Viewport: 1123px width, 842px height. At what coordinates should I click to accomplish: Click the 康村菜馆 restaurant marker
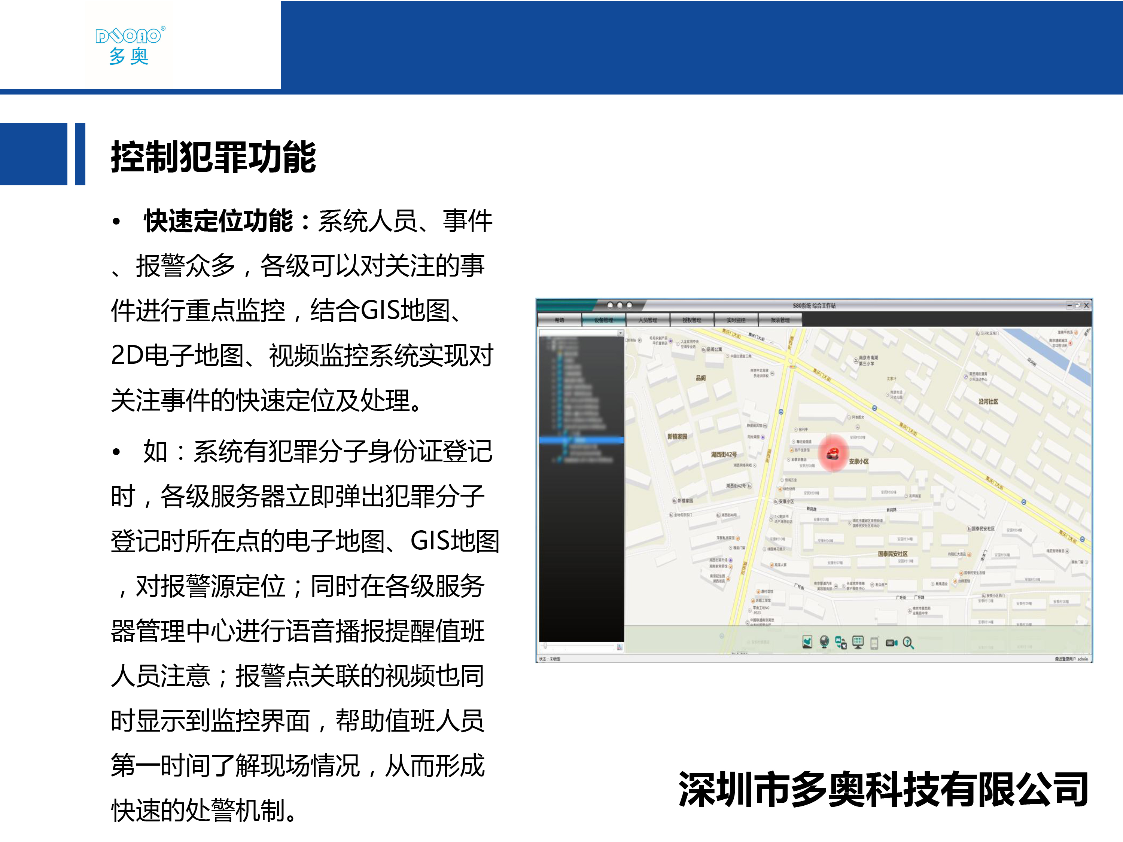click(758, 592)
